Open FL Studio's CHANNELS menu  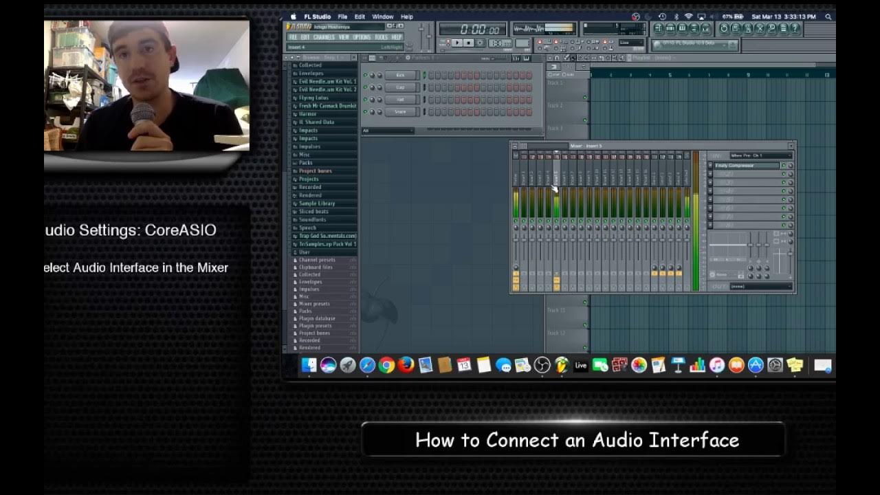[x=324, y=37]
